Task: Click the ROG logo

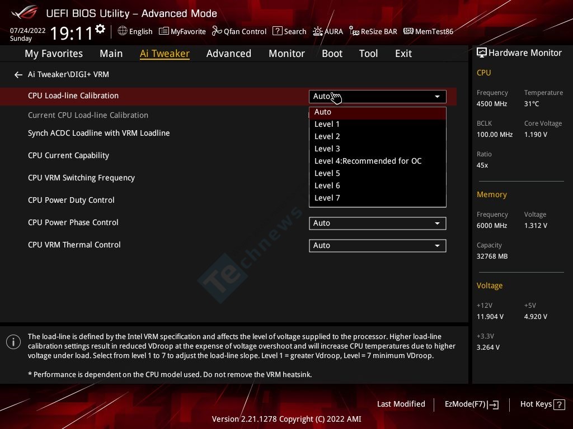Action: point(25,12)
